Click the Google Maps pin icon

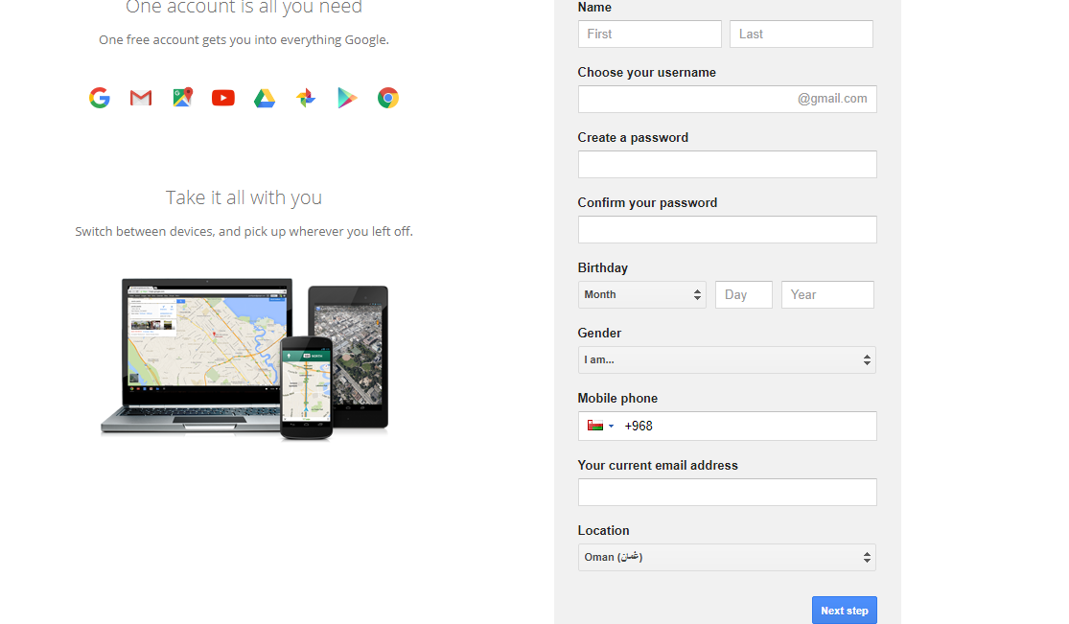[182, 98]
